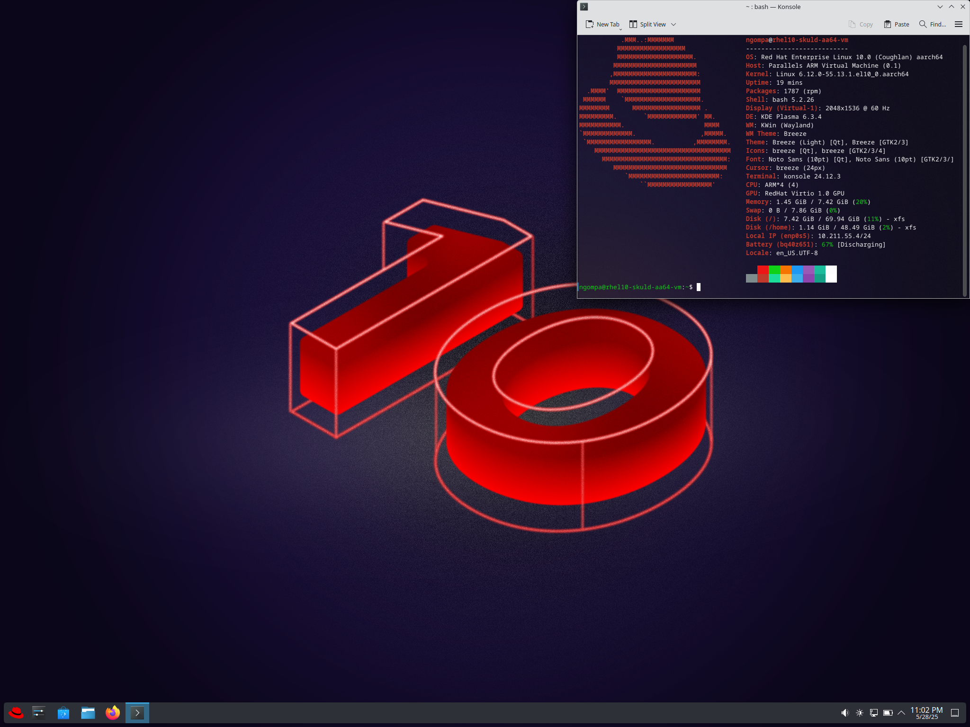Viewport: 970px width, 727px height.
Task: Maximize the Konsole window
Action: coord(952,7)
